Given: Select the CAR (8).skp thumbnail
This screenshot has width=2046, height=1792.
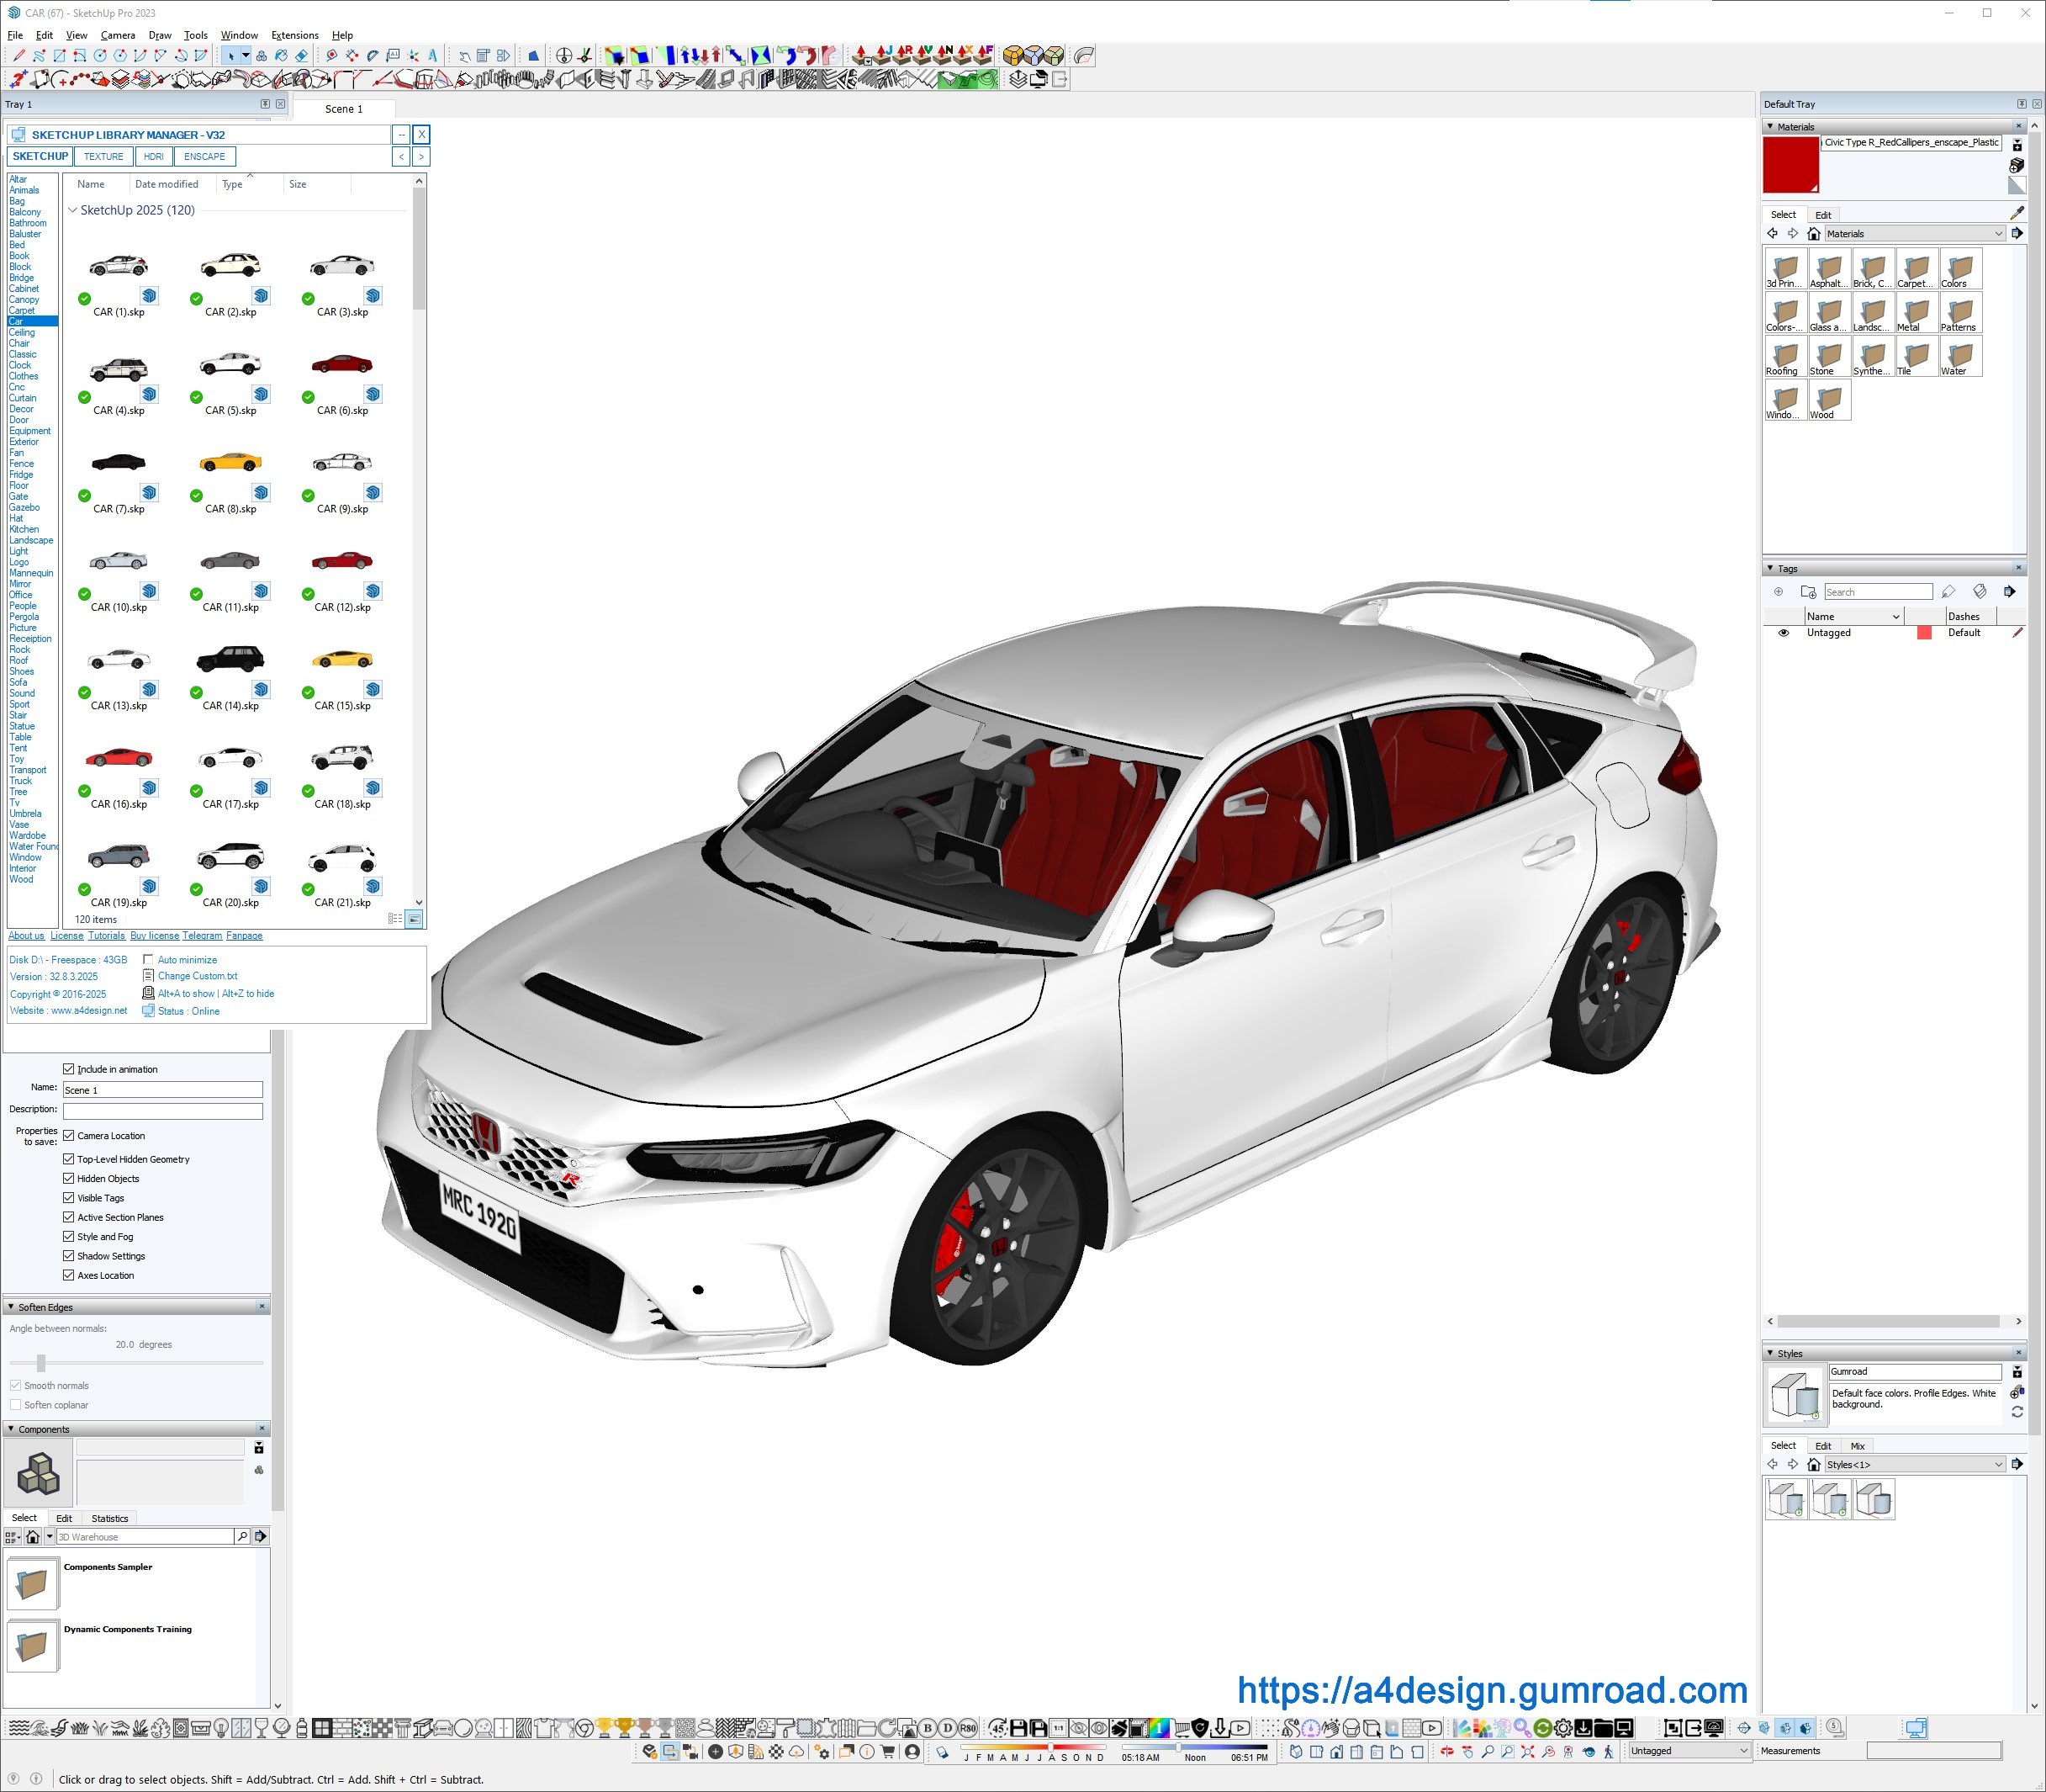Looking at the screenshot, I should [x=231, y=464].
